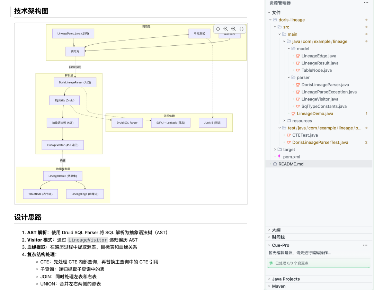Click the inline LineageVisitor code text
The image size is (374, 290).
(88, 240)
